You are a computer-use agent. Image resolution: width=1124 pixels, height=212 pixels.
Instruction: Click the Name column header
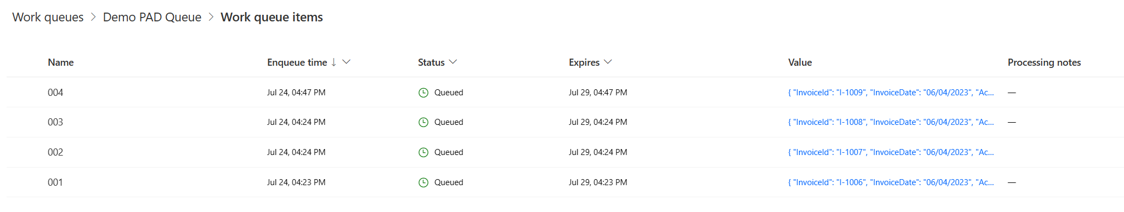click(x=61, y=62)
